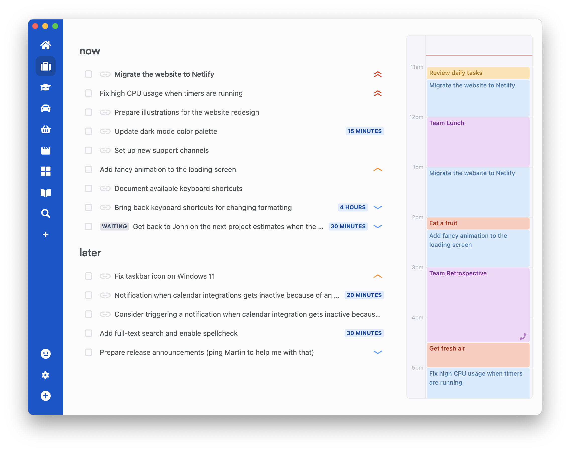Open the car list in sidebar
The image size is (570, 452).
pos(45,108)
